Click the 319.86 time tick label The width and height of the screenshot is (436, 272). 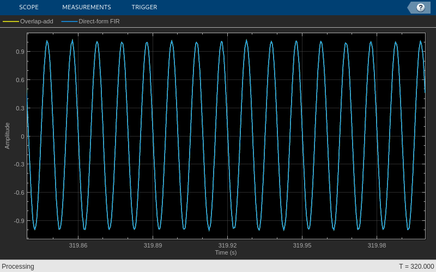tap(78, 246)
